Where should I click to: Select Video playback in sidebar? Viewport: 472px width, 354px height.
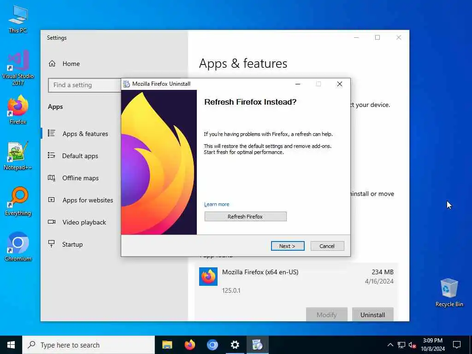click(84, 222)
